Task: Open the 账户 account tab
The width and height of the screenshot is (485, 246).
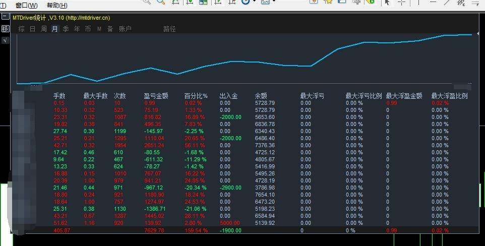Action: coord(125,29)
